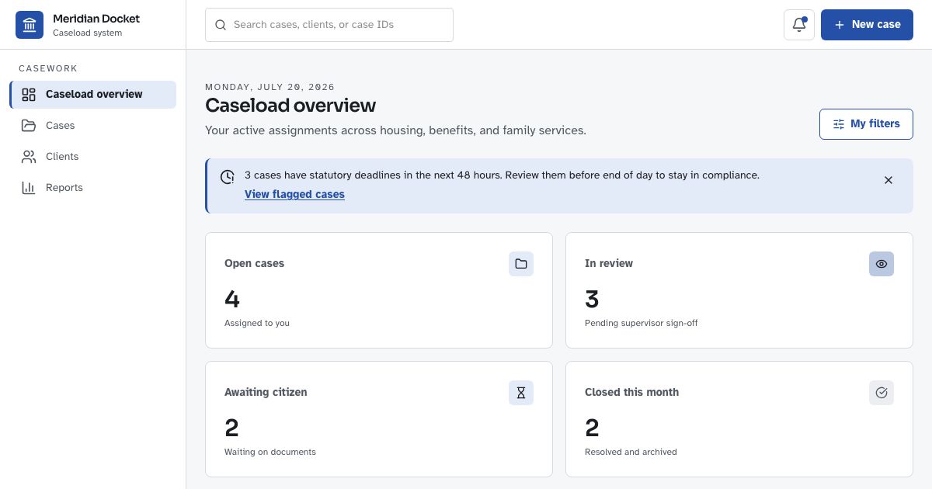
Task: Select Caseload overview in sidebar
Action: coord(93,95)
